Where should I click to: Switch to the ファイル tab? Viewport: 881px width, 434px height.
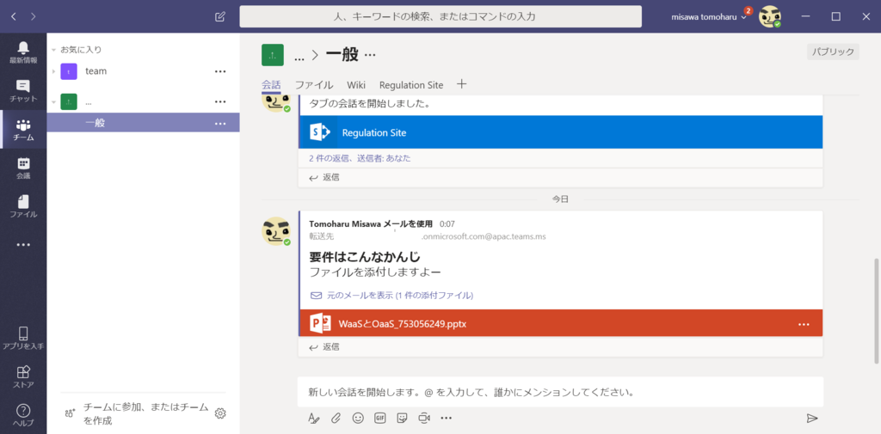click(314, 85)
